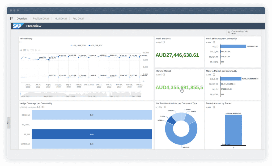Image resolution: width=272 pixels, height=166 pixels.
Task: Click warning icon in Hedge Coverage tile
Action: (x=39, y=107)
